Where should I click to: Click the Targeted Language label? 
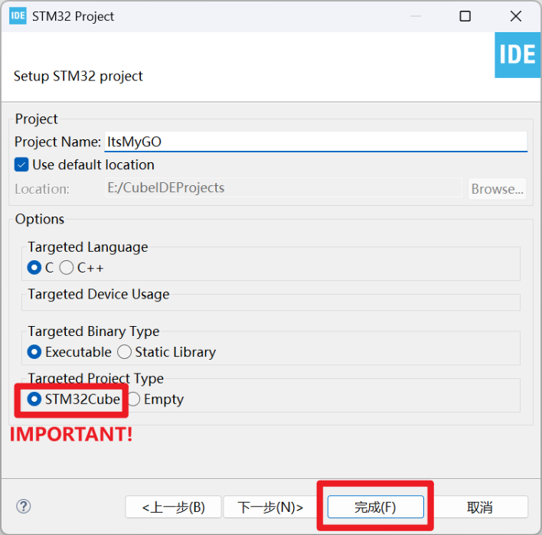coord(88,247)
